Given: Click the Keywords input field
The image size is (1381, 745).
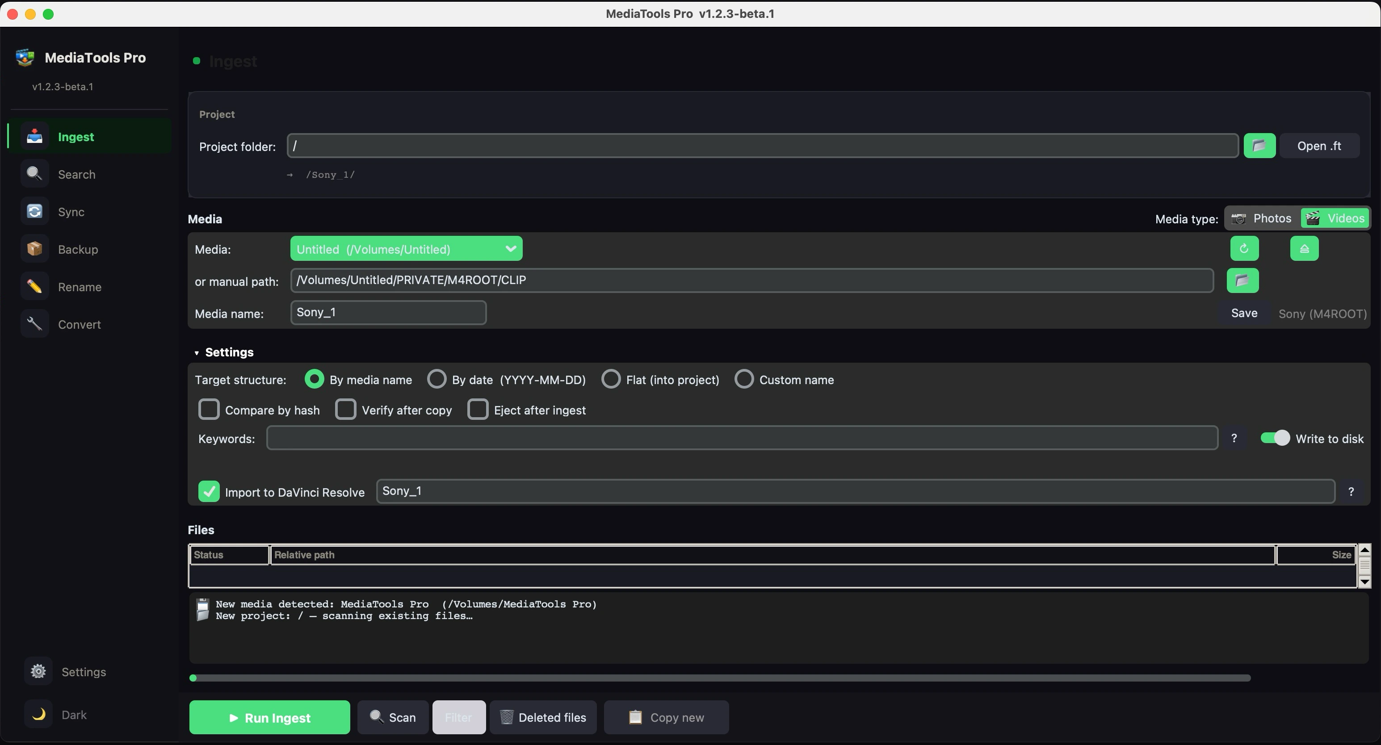Looking at the screenshot, I should pyautogui.click(x=743, y=438).
